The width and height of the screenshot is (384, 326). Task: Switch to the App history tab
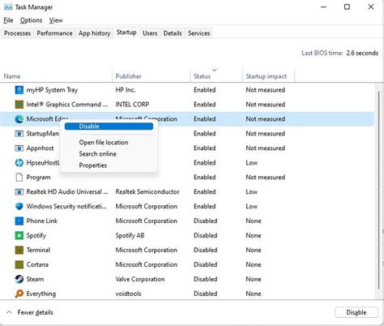tap(95, 33)
